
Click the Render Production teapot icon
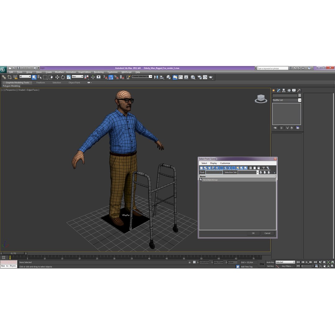(211, 77)
